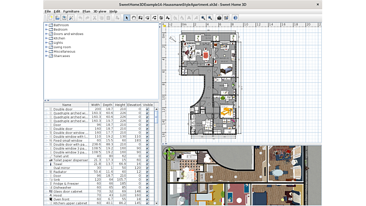
Task: Select the Create rooms tool
Action: click(147, 18)
